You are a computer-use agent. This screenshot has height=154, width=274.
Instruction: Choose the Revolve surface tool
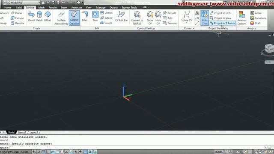17,23
